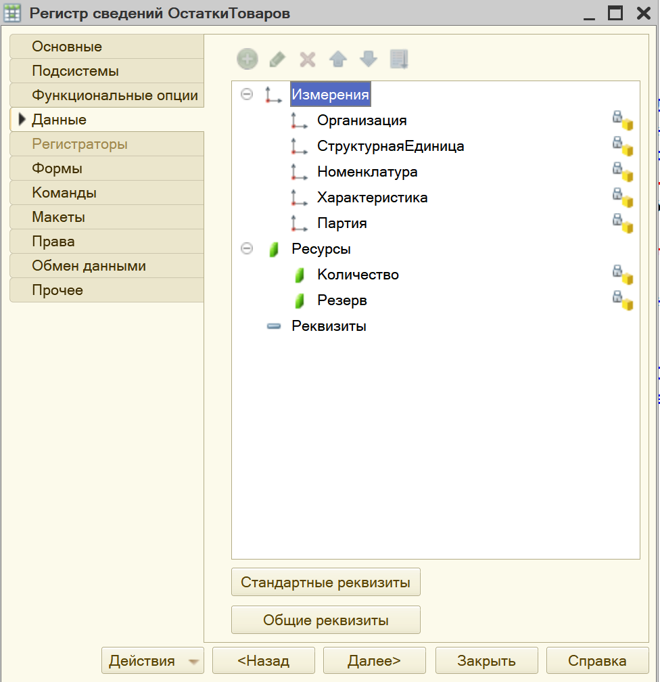Click the lock icon beside Партия
This screenshot has width=660, height=682.
click(623, 223)
